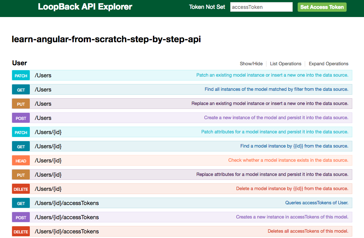Click the POST badge for /Users
364x238 pixels.
[21, 118]
